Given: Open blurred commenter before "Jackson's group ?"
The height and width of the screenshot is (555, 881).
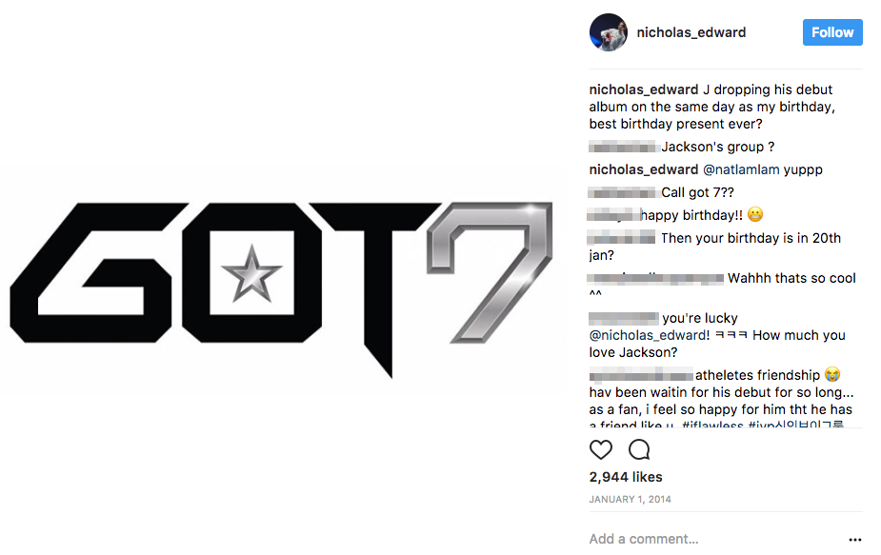Looking at the screenshot, I should (624, 147).
